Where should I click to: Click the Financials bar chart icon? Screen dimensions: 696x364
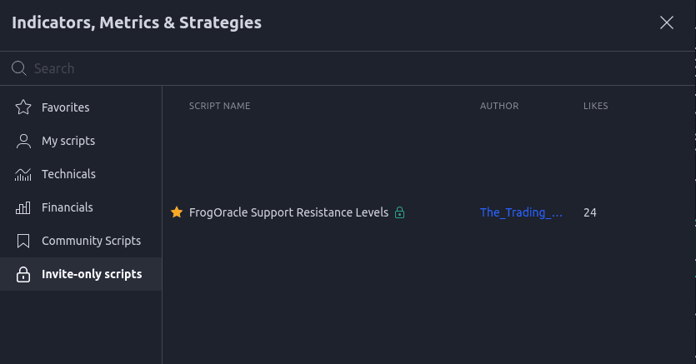pyautogui.click(x=23, y=207)
